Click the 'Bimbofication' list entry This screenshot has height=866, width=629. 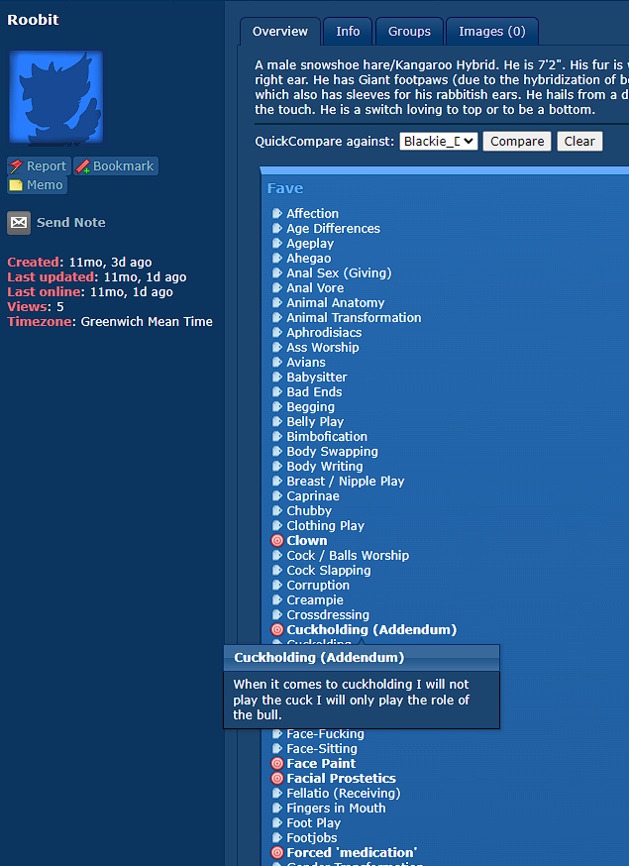pos(327,437)
